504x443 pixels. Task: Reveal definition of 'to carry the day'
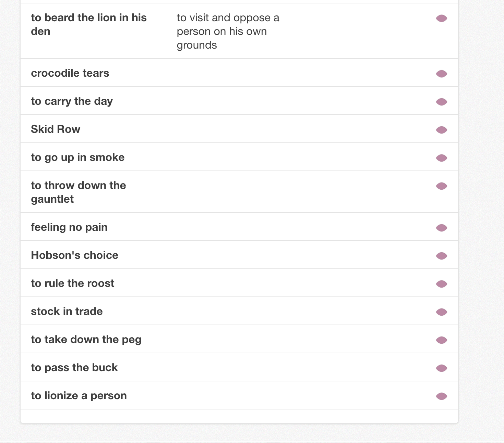(x=441, y=102)
